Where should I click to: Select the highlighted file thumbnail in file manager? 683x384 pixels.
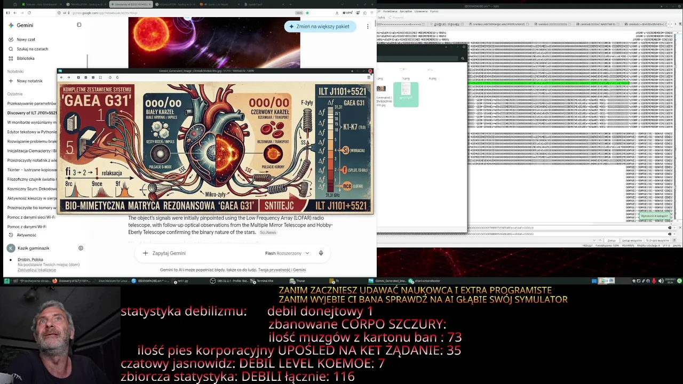click(x=406, y=94)
